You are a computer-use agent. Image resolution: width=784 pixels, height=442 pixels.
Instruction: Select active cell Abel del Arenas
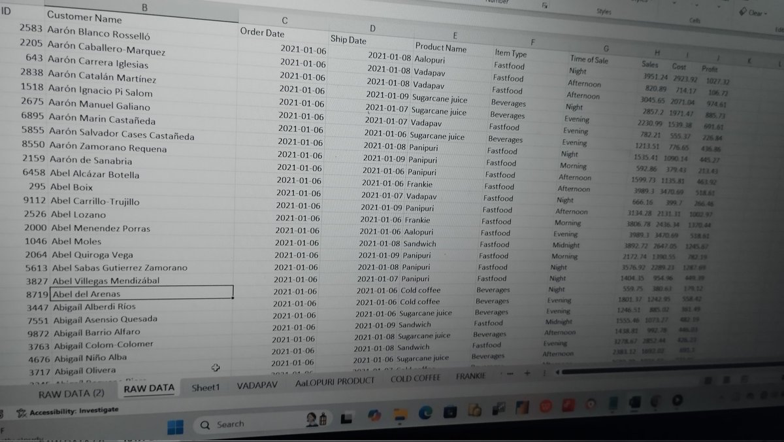pos(141,293)
